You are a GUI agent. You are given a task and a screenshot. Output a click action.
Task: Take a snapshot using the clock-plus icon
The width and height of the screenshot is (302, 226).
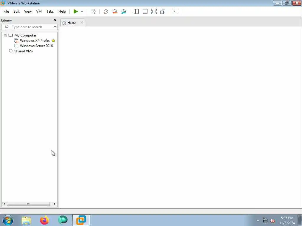click(106, 11)
